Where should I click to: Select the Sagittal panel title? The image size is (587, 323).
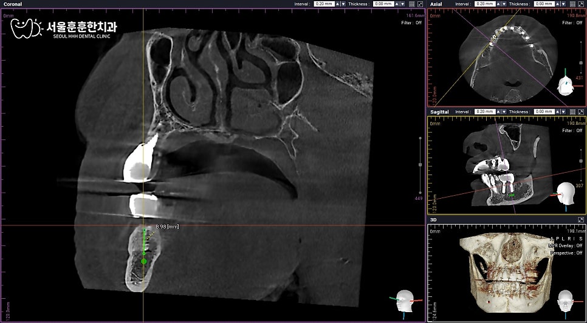(439, 112)
